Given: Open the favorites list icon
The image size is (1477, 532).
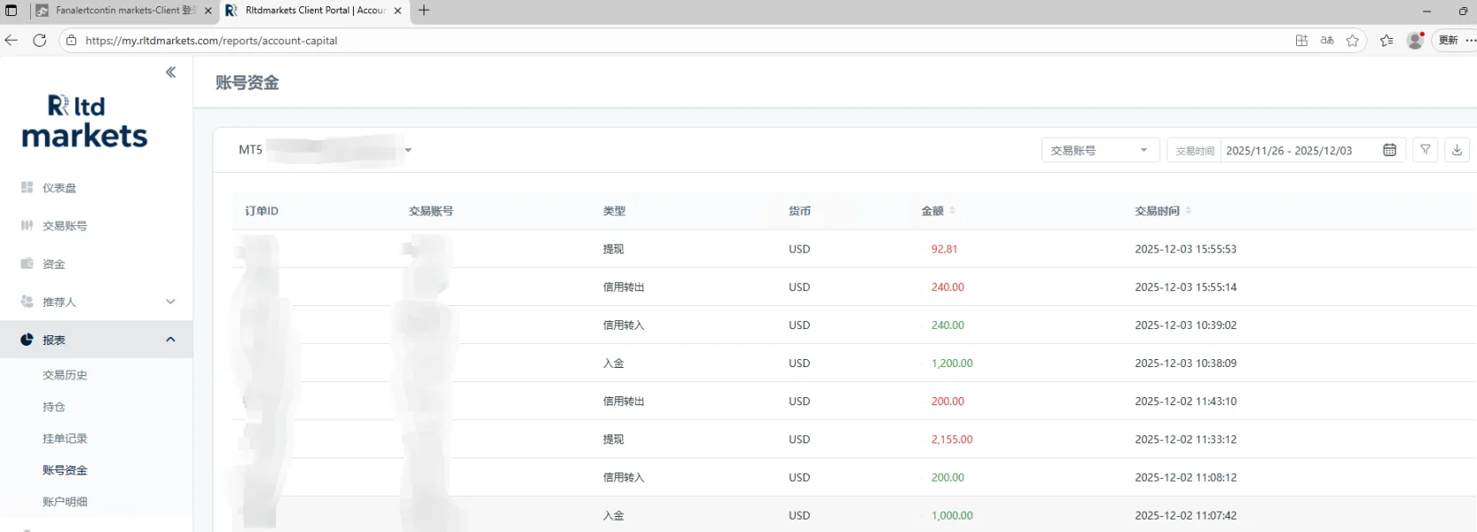Looking at the screenshot, I should [1387, 40].
